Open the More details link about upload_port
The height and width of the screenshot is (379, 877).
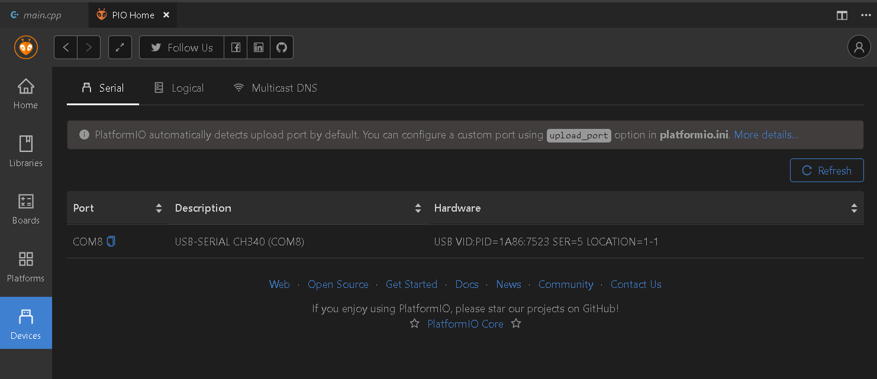[766, 135]
